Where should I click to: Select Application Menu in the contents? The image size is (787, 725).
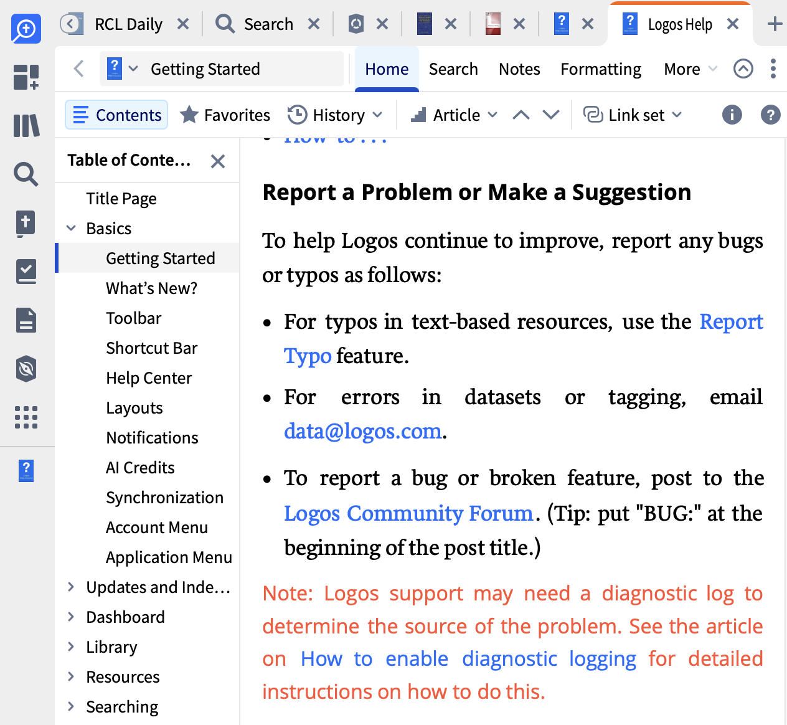click(169, 557)
